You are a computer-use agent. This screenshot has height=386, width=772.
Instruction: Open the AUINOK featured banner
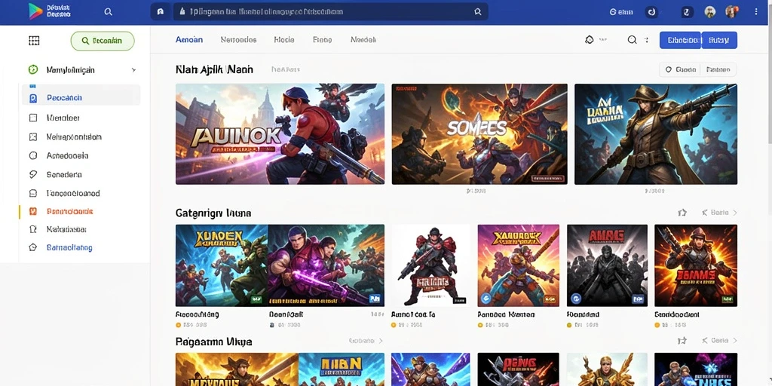coord(280,134)
